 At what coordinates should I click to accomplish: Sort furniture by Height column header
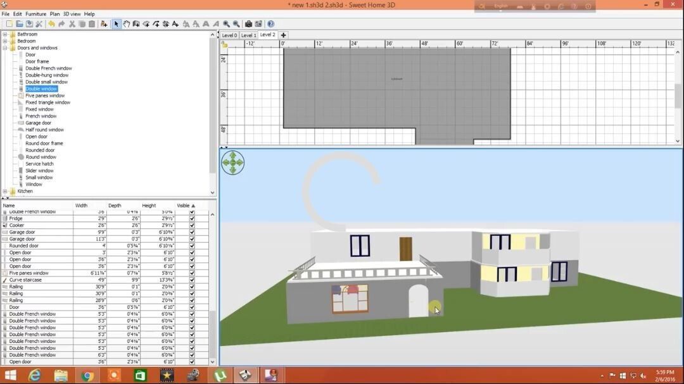click(157, 206)
